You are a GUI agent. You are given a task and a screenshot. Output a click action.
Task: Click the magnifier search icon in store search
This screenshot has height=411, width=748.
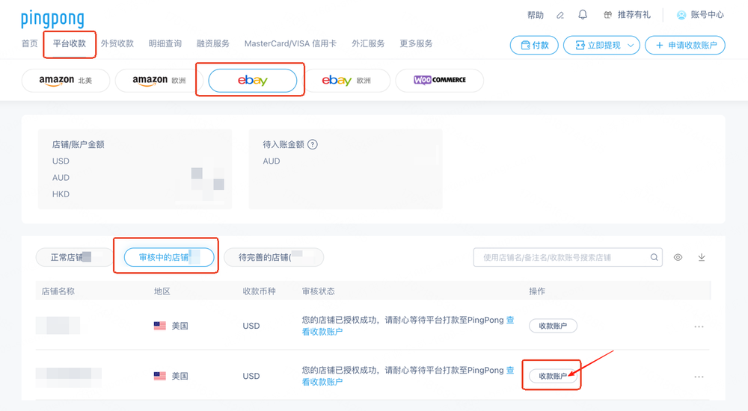[x=654, y=258]
